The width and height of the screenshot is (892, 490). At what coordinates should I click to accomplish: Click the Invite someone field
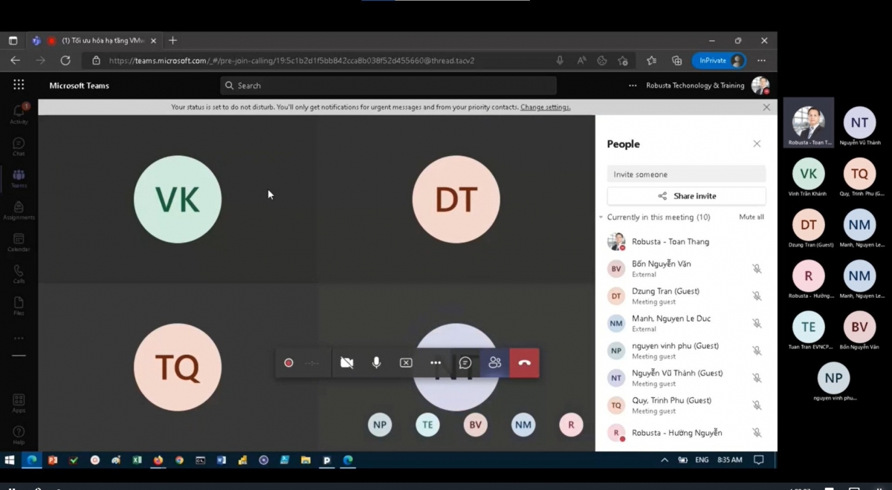coord(686,174)
